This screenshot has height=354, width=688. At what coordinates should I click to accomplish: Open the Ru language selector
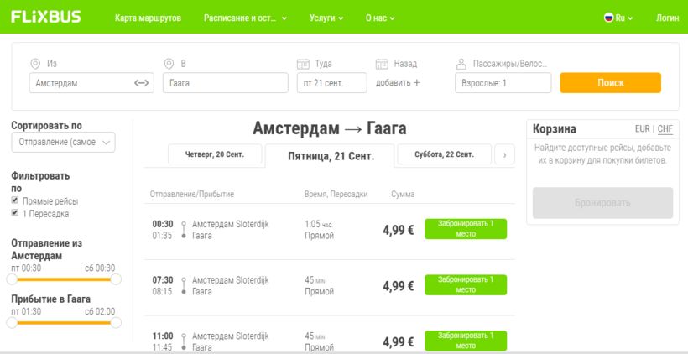coord(619,18)
